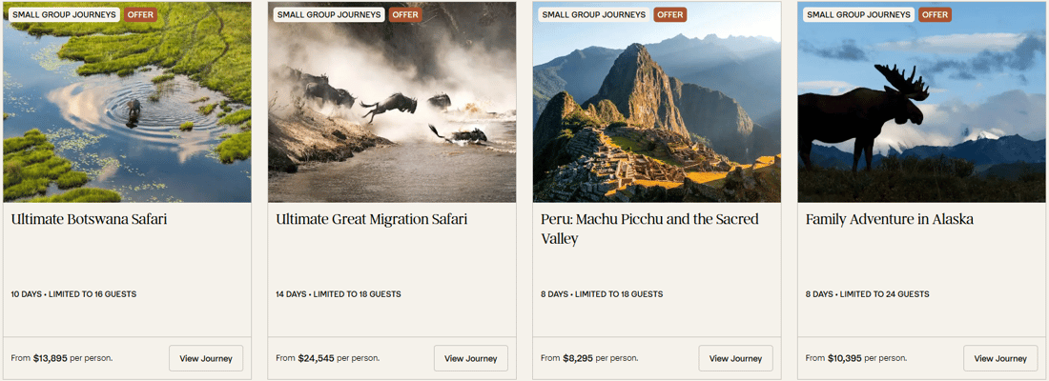Open the Family Adventure in Alaska title
Viewport: 1049px width, 381px height.
(890, 219)
